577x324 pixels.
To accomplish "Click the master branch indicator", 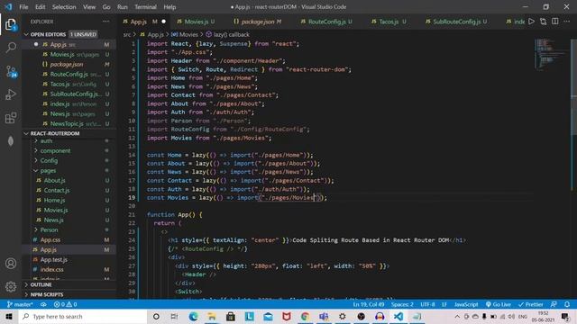I will (x=20, y=304).
